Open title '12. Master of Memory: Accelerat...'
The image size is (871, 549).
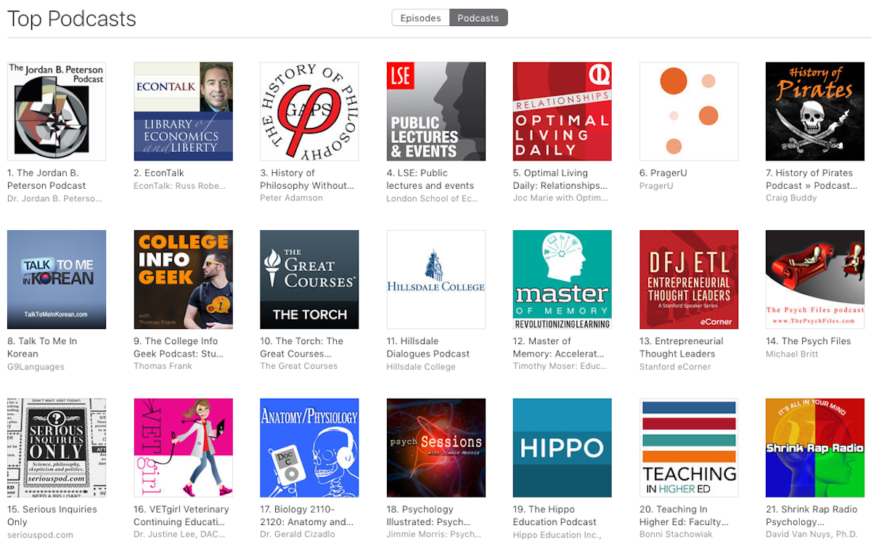pyautogui.click(x=558, y=347)
